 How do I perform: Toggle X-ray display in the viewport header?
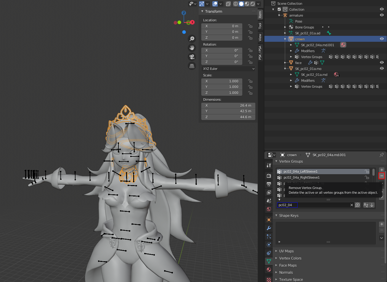[228, 4]
